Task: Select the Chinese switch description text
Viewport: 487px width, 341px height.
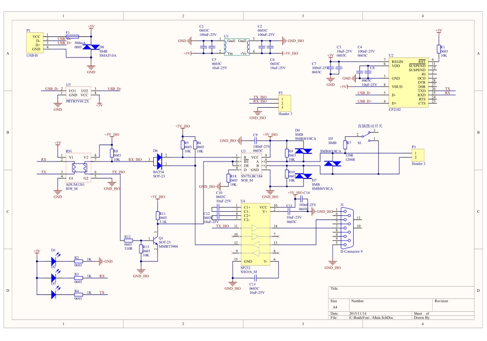Action: [370, 126]
